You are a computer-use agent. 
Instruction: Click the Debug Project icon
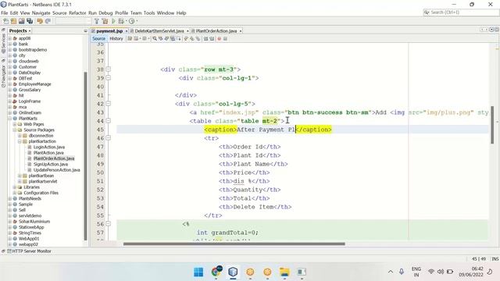pos(121,21)
